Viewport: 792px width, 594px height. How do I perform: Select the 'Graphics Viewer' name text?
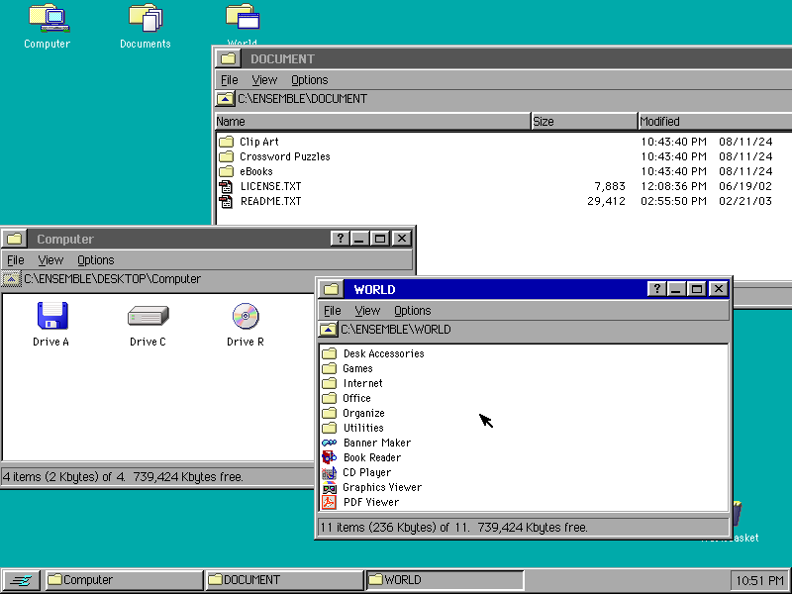point(382,487)
